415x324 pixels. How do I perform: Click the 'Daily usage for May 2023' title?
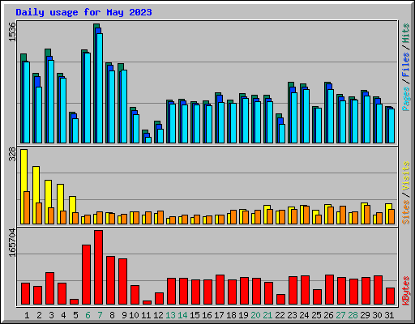[x=83, y=12]
